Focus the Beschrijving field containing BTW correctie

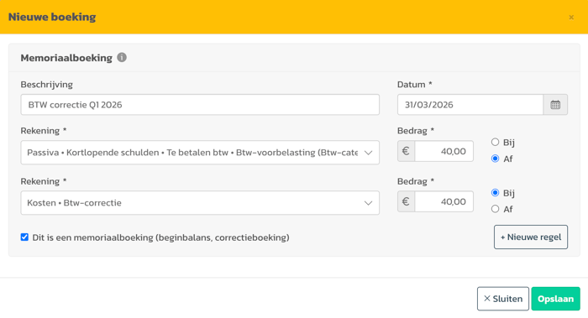(200, 105)
